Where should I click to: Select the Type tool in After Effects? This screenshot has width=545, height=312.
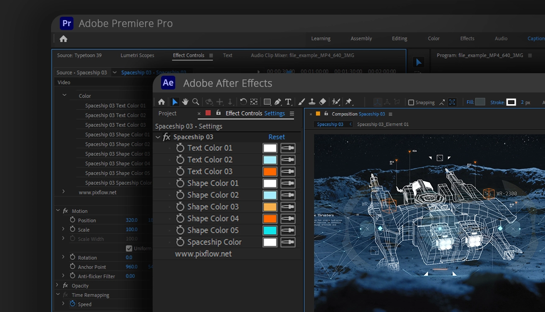coord(288,102)
